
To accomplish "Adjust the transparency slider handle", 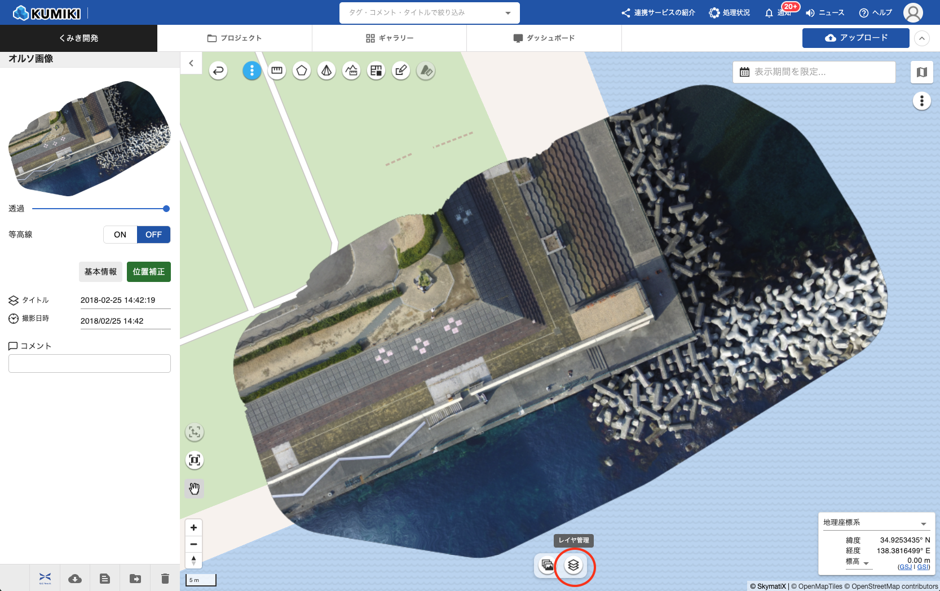I will point(166,209).
